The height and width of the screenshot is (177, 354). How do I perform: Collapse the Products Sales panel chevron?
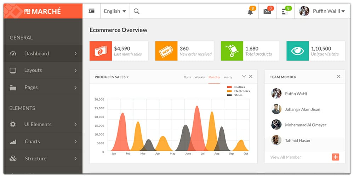(244, 76)
